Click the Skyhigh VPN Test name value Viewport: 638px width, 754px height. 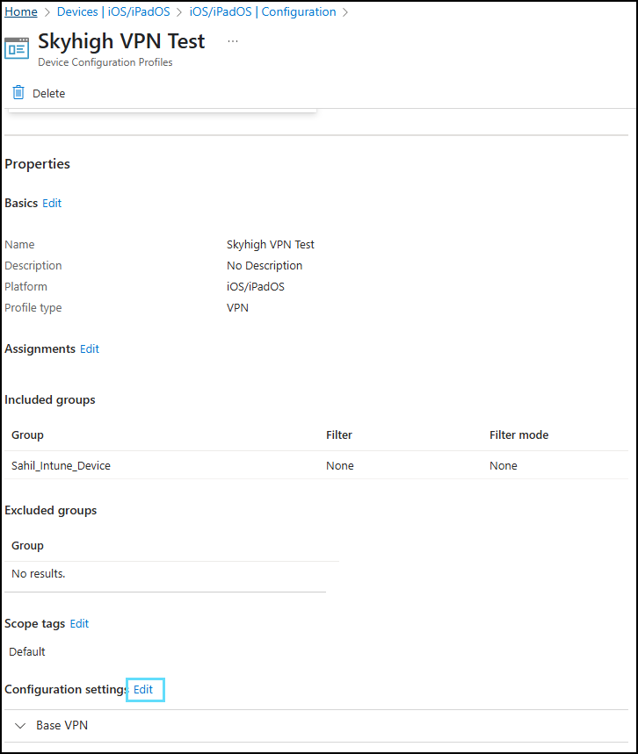[x=270, y=244]
